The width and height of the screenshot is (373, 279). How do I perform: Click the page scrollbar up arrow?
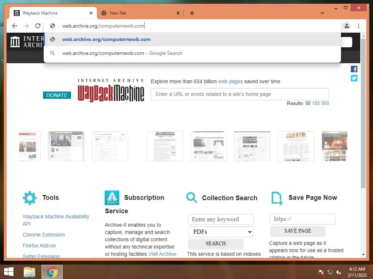[x=363, y=36]
